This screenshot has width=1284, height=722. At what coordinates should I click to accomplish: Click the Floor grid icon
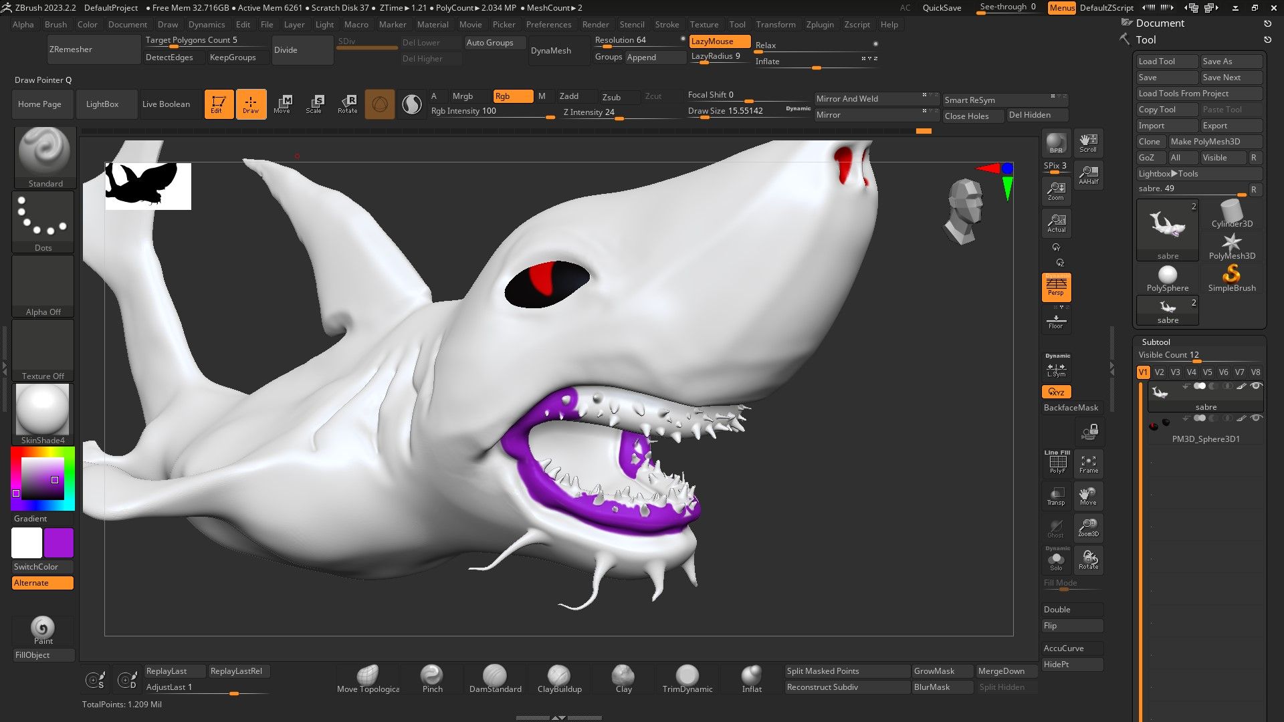coord(1056,322)
